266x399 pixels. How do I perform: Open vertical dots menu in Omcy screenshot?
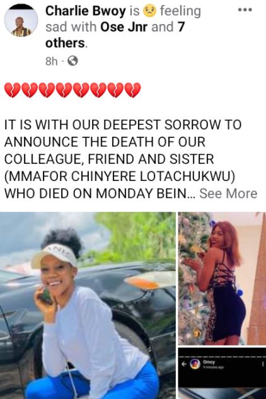click(x=263, y=364)
